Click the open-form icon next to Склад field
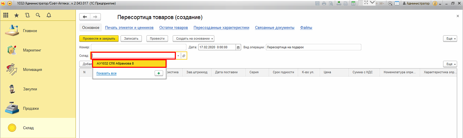Screen dimensions: 463x138 [x=184, y=56]
